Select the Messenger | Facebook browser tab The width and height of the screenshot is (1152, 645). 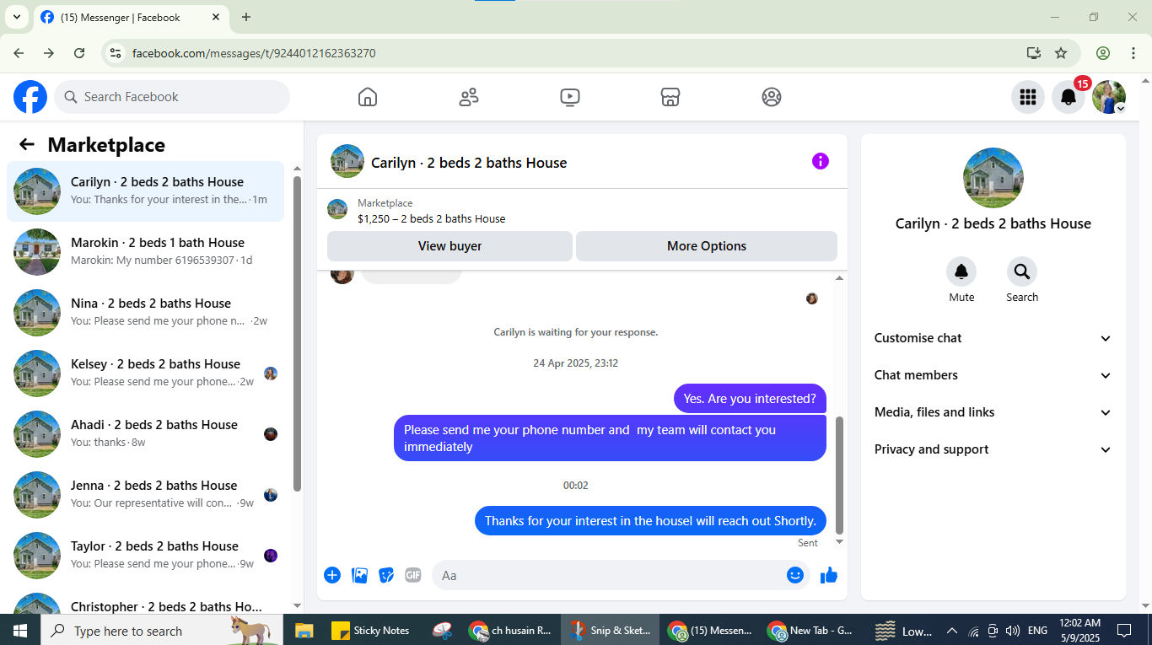(x=131, y=18)
